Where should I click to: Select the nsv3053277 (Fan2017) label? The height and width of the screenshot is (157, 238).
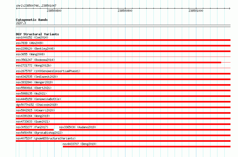click(x=32, y=127)
